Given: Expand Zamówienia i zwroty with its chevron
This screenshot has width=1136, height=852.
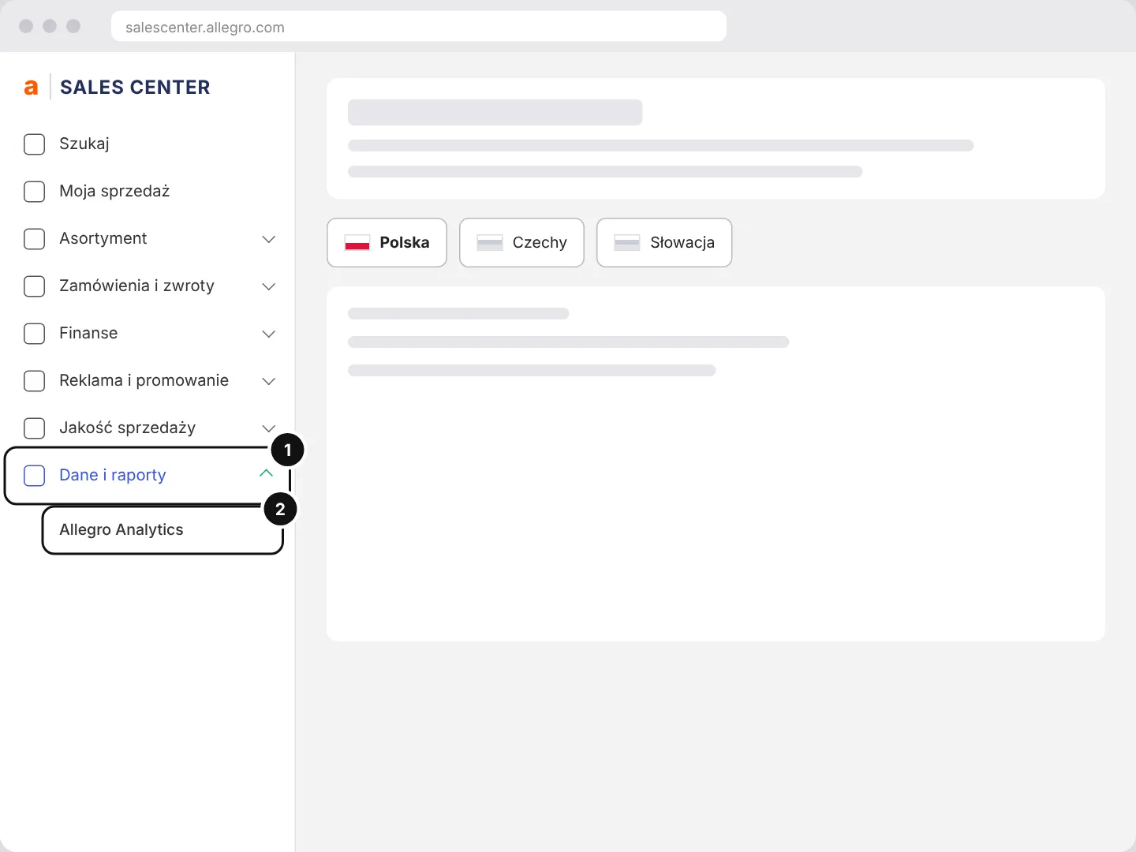Looking at the screenshot, I should pyautogui.click(x=268, y=286).
